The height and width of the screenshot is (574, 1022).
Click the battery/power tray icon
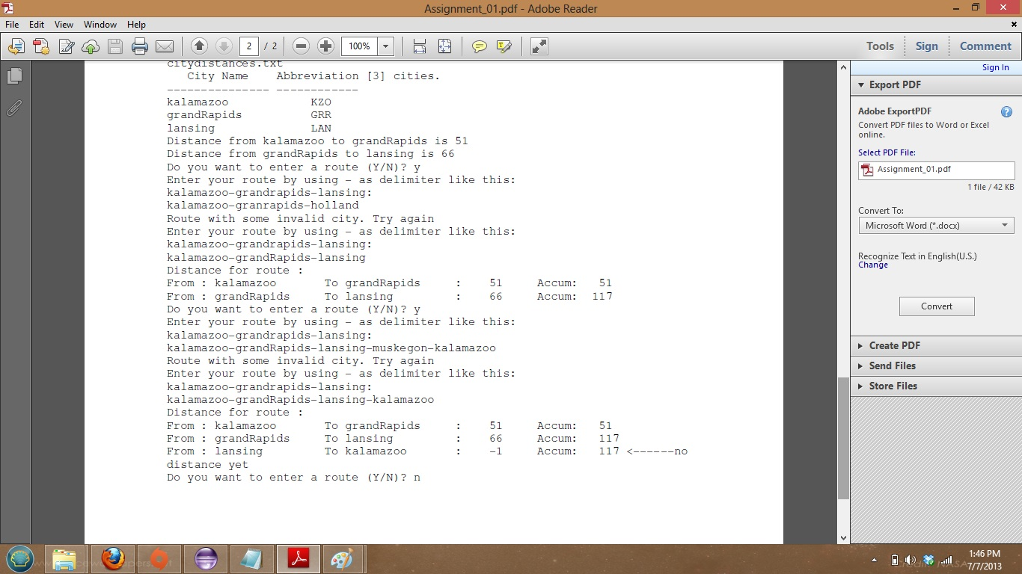click(895, 560)
